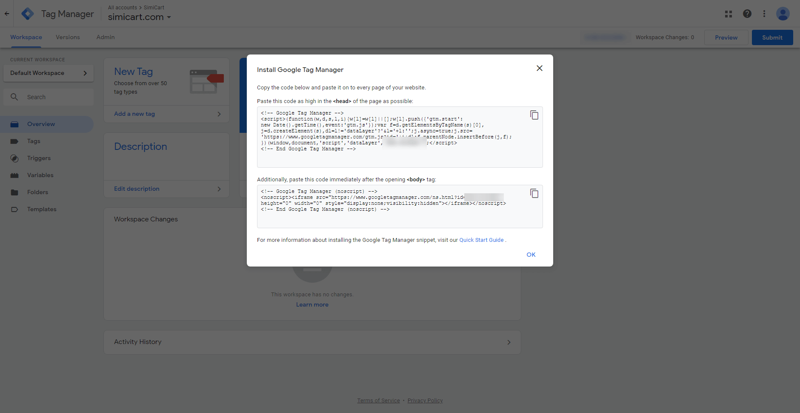Click the Workspace Changes: 0 text
The image size is (800, 413).
[x=665, y=37]
